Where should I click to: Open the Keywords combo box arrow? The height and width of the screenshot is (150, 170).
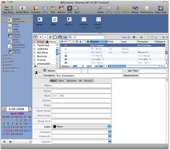click(x=109, y=136)
